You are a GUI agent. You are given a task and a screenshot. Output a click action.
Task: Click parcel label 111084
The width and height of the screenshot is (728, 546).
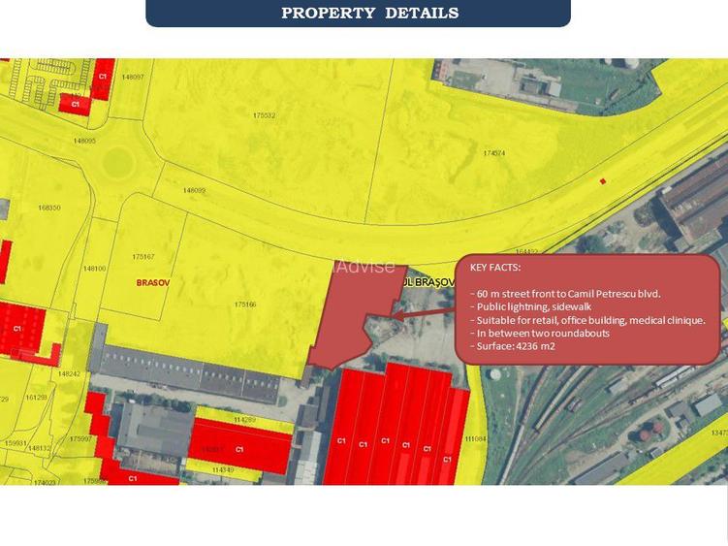tap(475, 438)
